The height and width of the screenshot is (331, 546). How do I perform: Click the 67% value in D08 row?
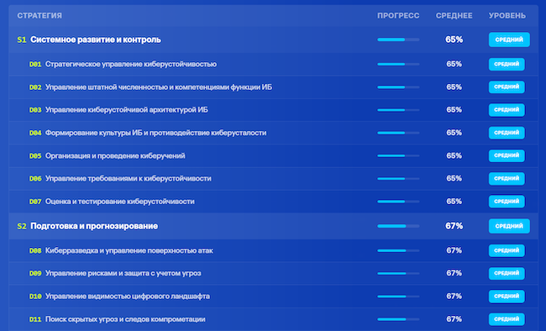454,250
